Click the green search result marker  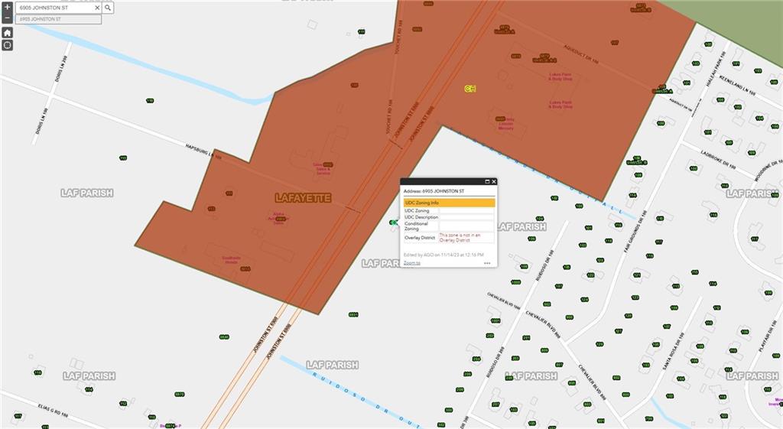click(393, 223)
